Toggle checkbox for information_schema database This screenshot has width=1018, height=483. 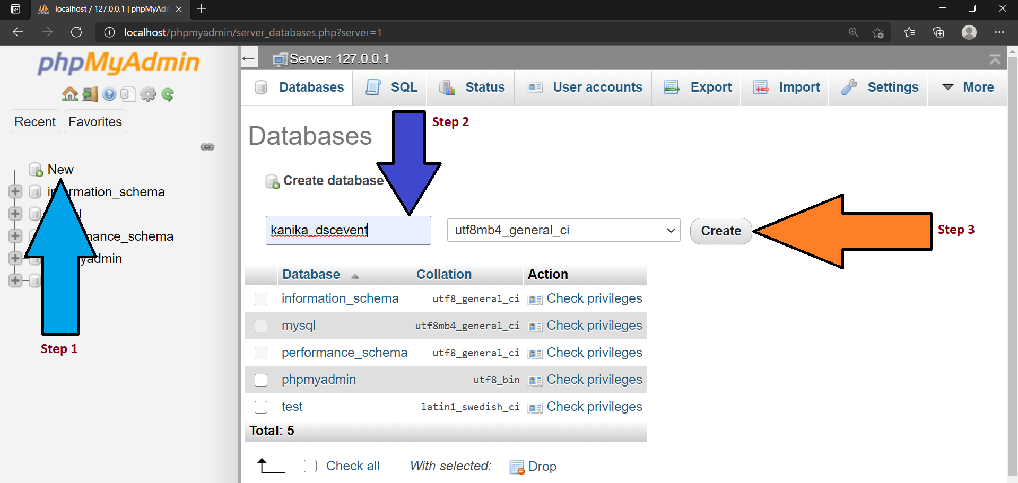261,299
